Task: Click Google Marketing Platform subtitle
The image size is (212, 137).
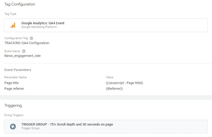Action: point(39,27)
